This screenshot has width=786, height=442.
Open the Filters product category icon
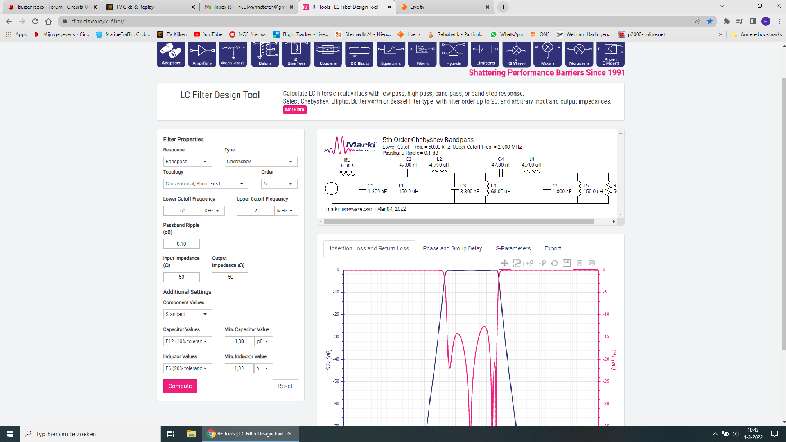(422, 54)
